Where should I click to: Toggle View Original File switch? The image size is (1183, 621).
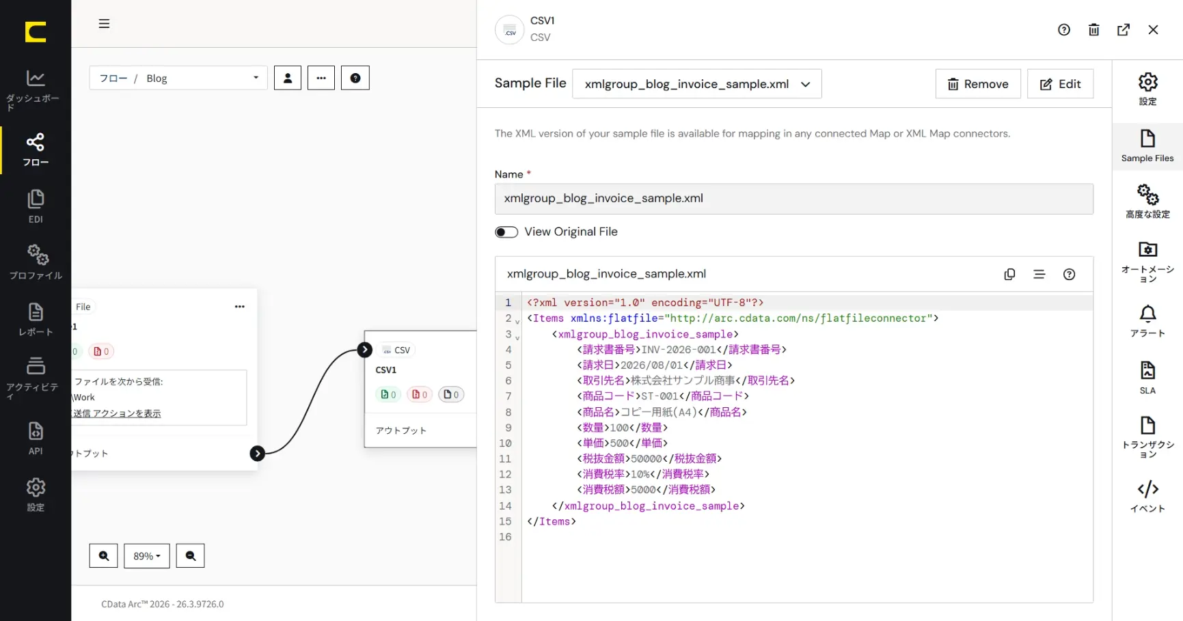tap(506, 232)
